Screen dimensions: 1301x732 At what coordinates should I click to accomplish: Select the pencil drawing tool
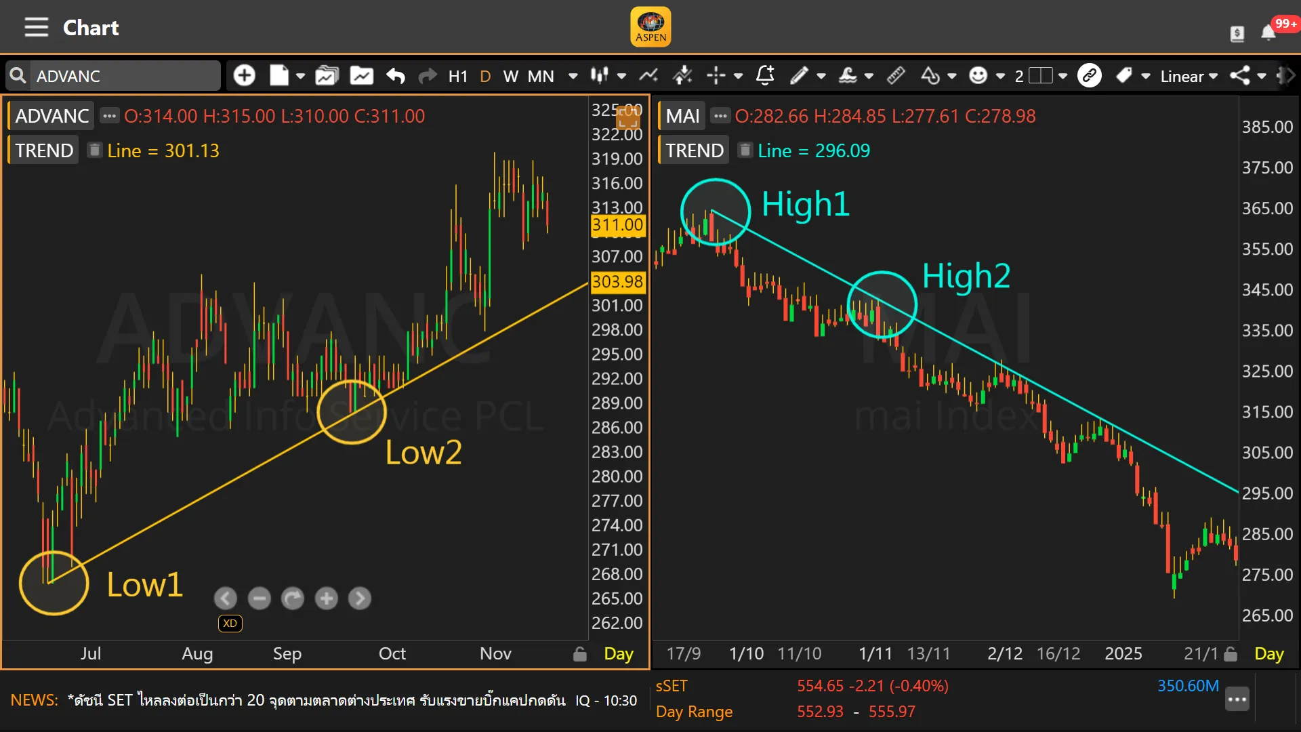(800, 75)
